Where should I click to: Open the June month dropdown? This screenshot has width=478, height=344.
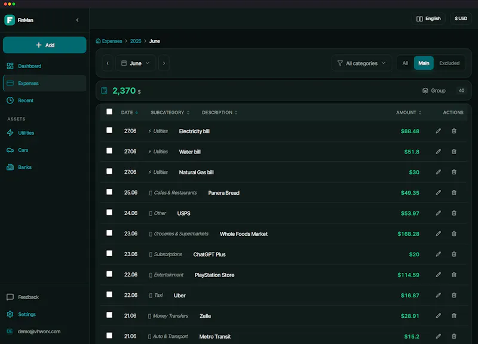point(136,63)
